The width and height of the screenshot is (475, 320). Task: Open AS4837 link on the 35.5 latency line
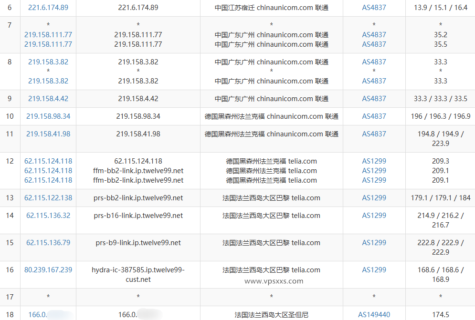tap(374, 44)
